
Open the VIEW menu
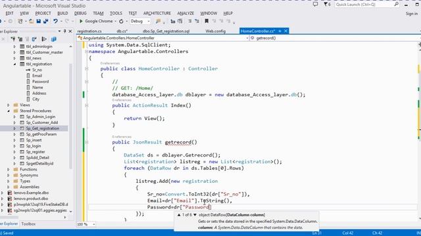coord(24,13)
